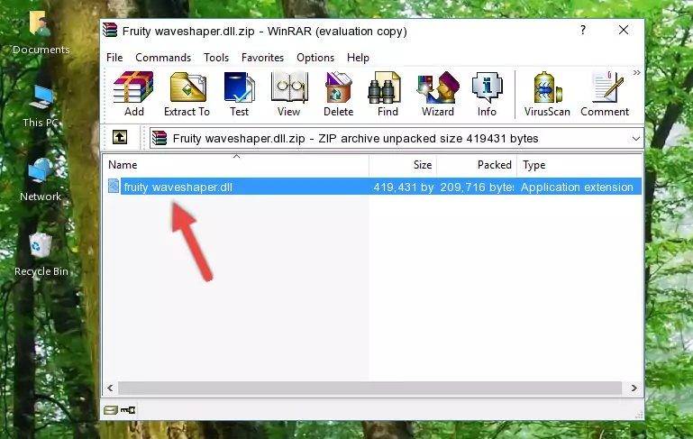The width and height of the screenshot is (693, 439).
Task: Open the Tools menu
Action: (216, 58)
